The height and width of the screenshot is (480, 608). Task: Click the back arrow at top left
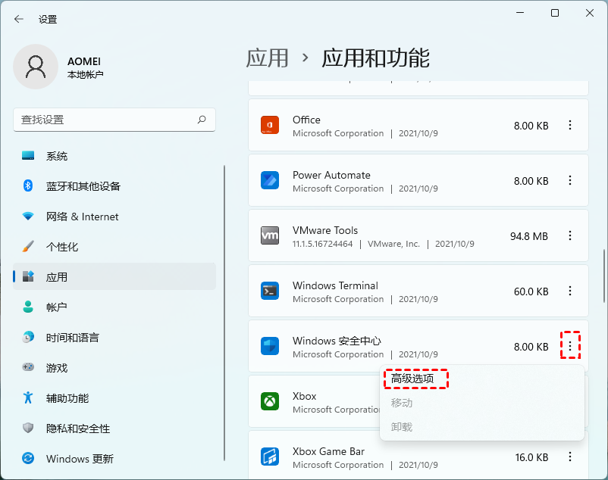pos(17,19)
